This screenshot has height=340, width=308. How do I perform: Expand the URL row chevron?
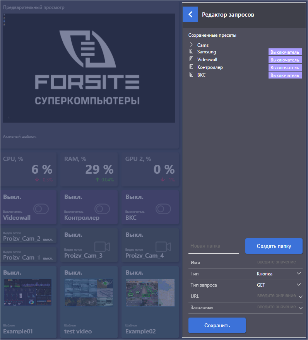(300, 297)
